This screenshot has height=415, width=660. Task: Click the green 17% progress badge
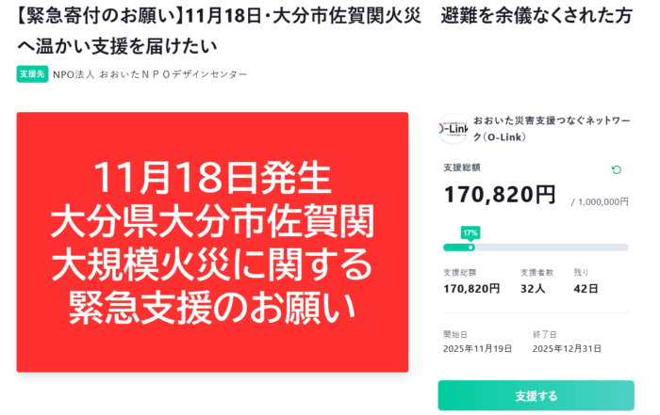pyautogui.click(x=470, y=231)
